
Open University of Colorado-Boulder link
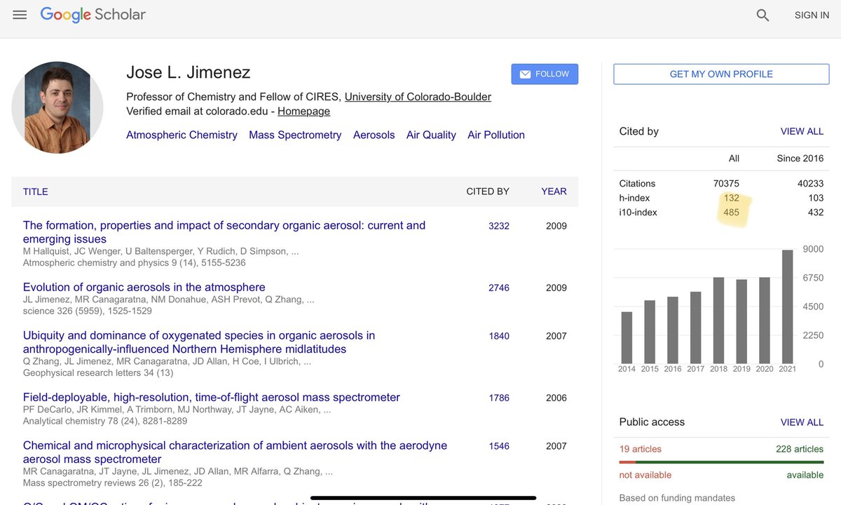418,97
